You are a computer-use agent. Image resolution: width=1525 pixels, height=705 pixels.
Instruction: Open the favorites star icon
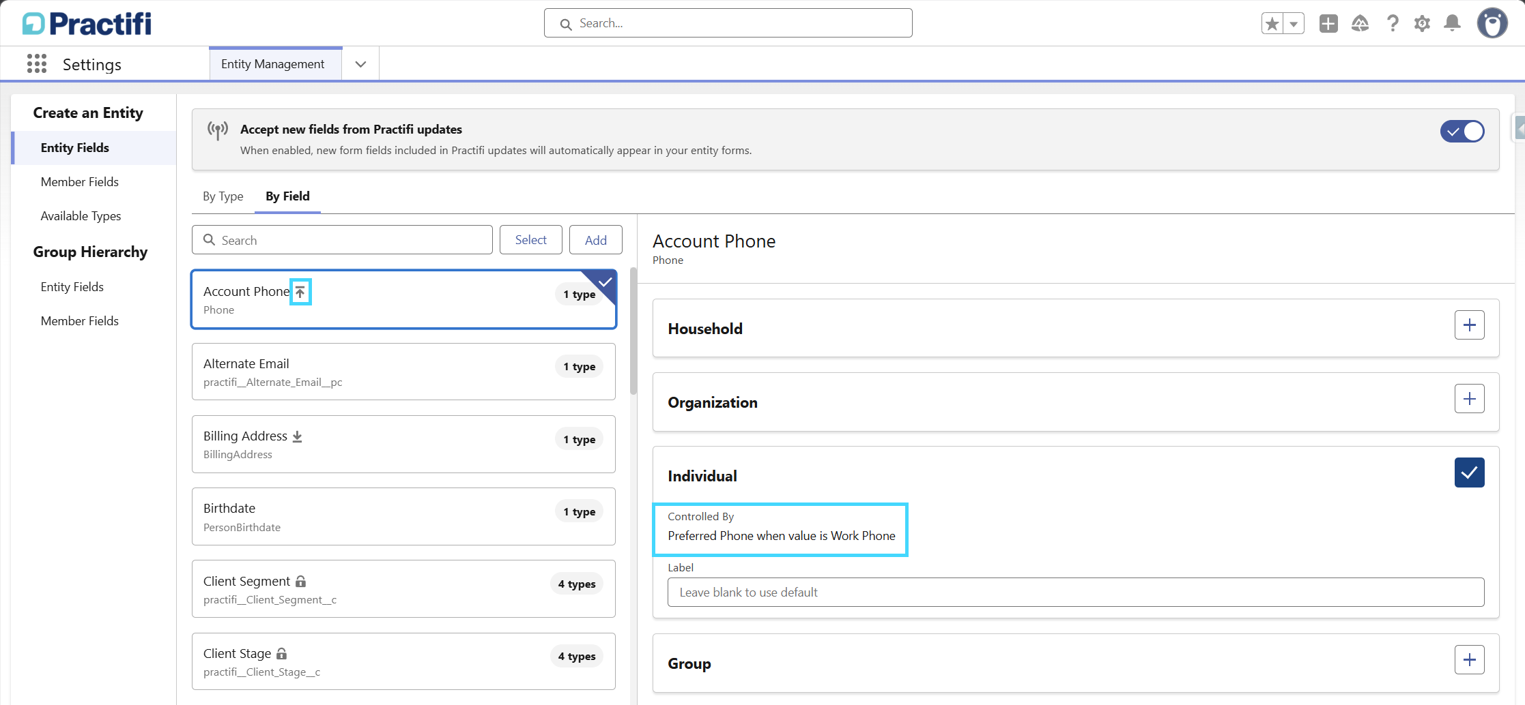coord(1272,24)
